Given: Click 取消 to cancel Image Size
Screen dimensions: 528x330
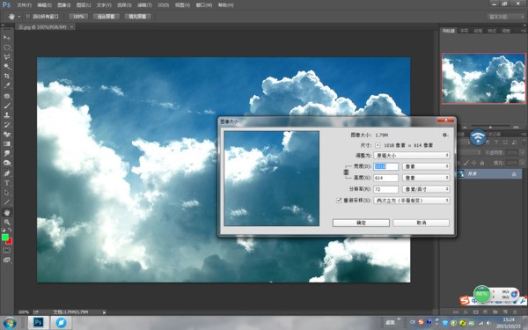Looking at the screenshot, I should pos(422,223).
